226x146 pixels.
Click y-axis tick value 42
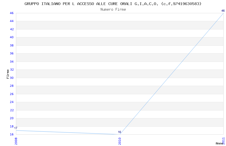coord(12,29)
